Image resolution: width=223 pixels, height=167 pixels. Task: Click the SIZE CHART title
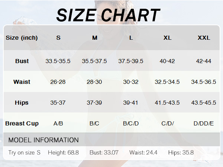(108, 15)
